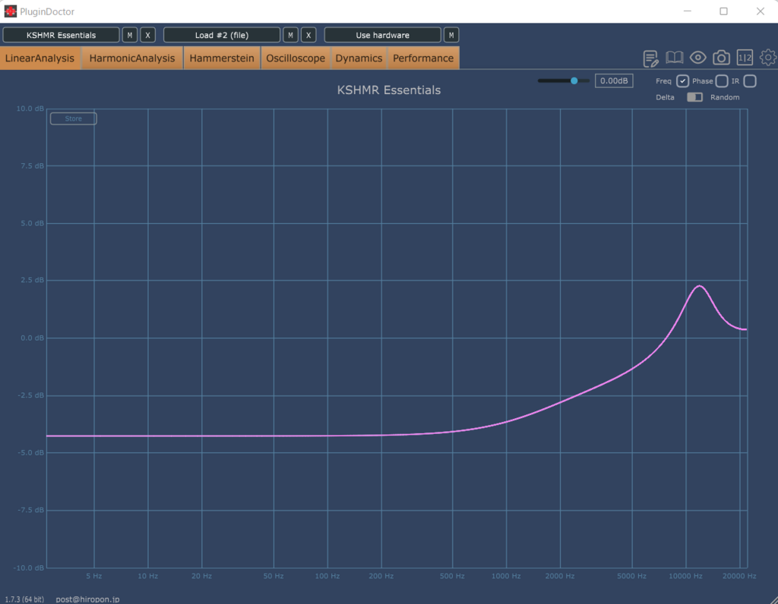The image size is (778, 604).
Task: Click the 0.00dB value field
Action: 614,80
